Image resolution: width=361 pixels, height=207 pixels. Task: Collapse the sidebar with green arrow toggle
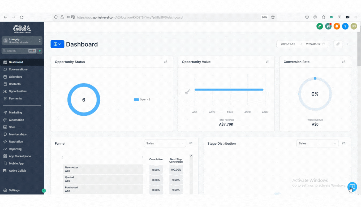44,191
